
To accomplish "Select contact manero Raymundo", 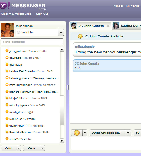I will [30, 92].
